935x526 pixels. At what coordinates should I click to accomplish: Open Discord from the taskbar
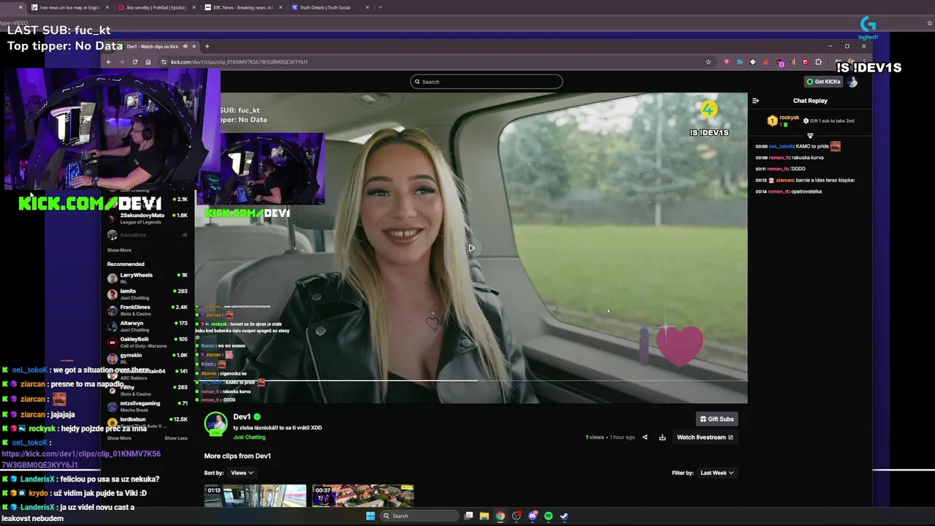(x=533, y=516)
